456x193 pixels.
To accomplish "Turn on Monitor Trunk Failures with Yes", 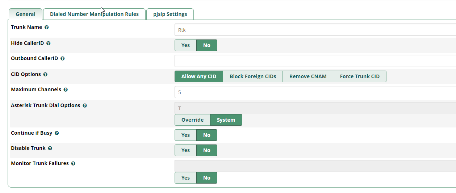I will click(185, 178).
